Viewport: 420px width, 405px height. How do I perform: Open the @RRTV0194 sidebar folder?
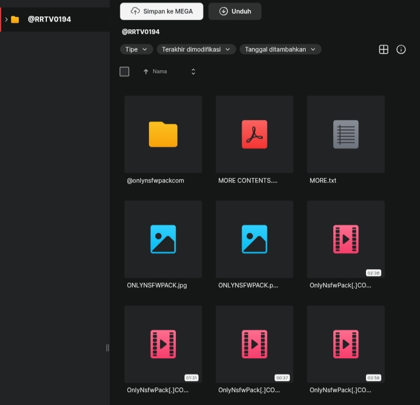point(55,19)
